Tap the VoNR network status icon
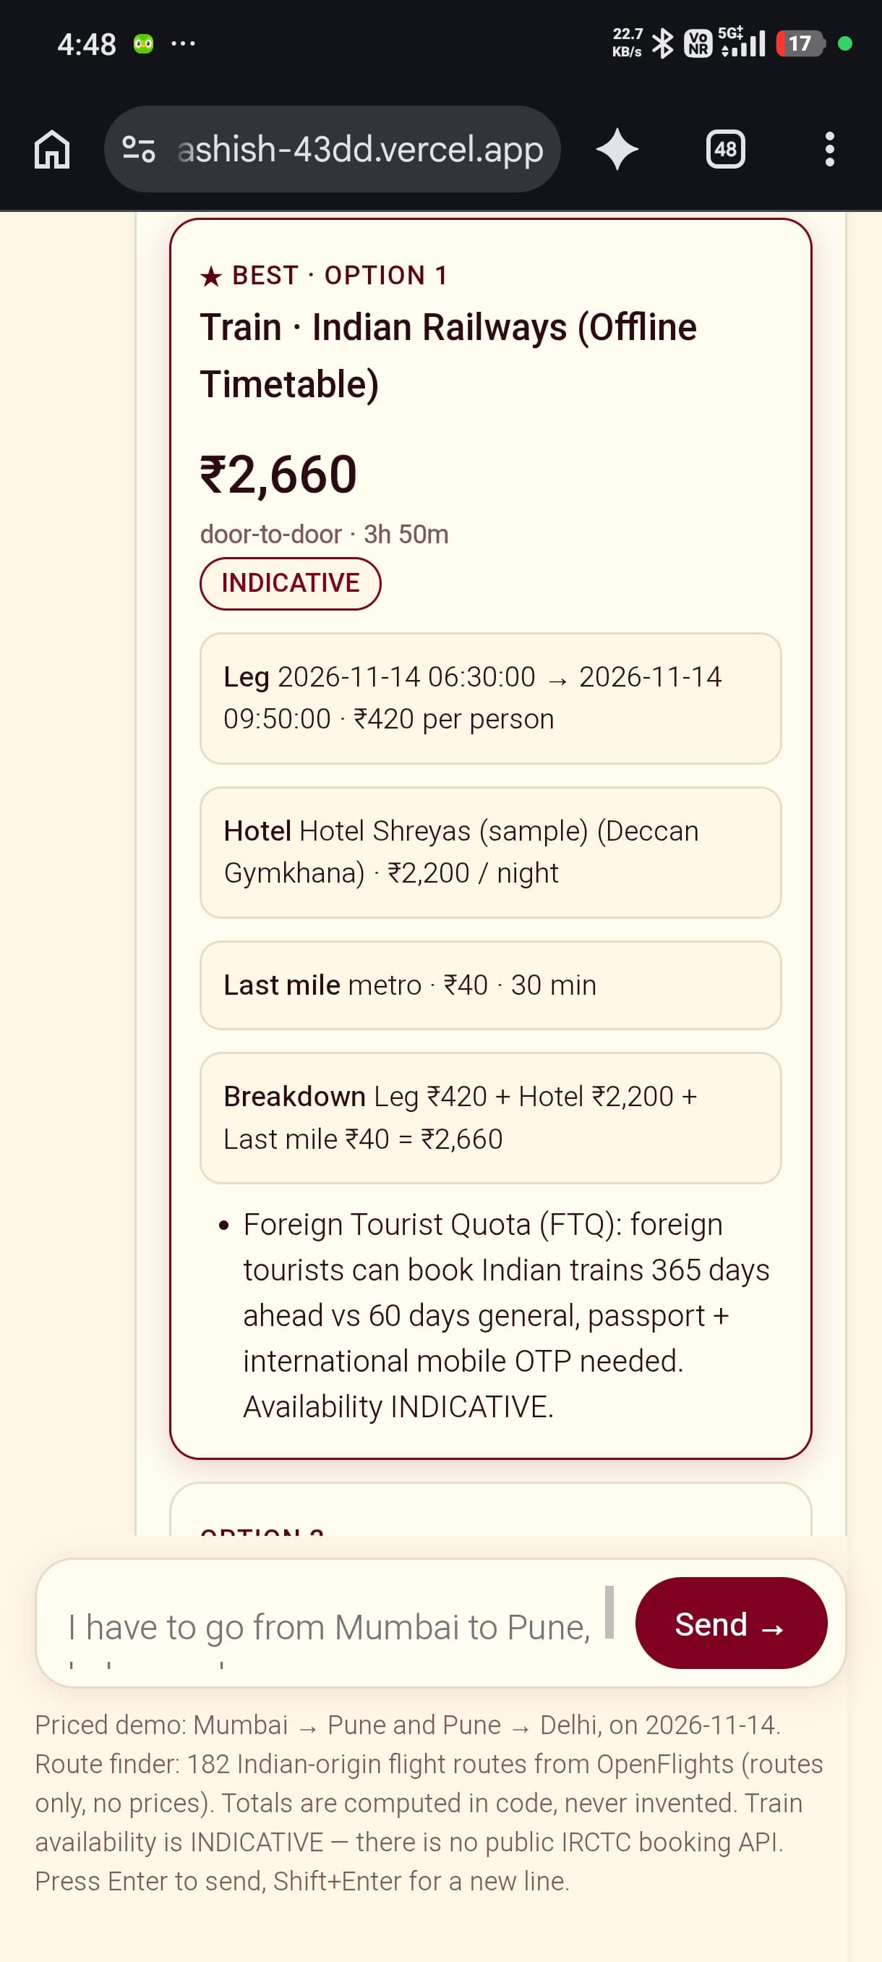 (x=698, y=43)
